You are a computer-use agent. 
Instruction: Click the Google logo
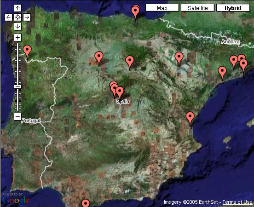[x=16, y=201]
